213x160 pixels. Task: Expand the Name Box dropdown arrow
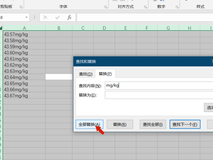pyautogui.click(x=27, y=17)
